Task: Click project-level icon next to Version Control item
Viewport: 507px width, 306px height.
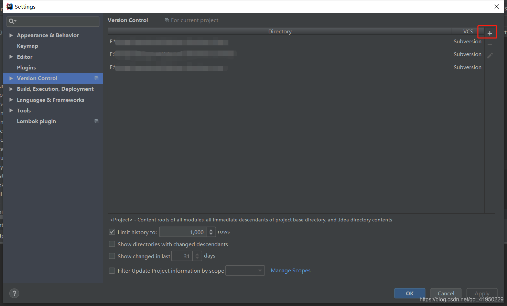Action: [97, 78]
